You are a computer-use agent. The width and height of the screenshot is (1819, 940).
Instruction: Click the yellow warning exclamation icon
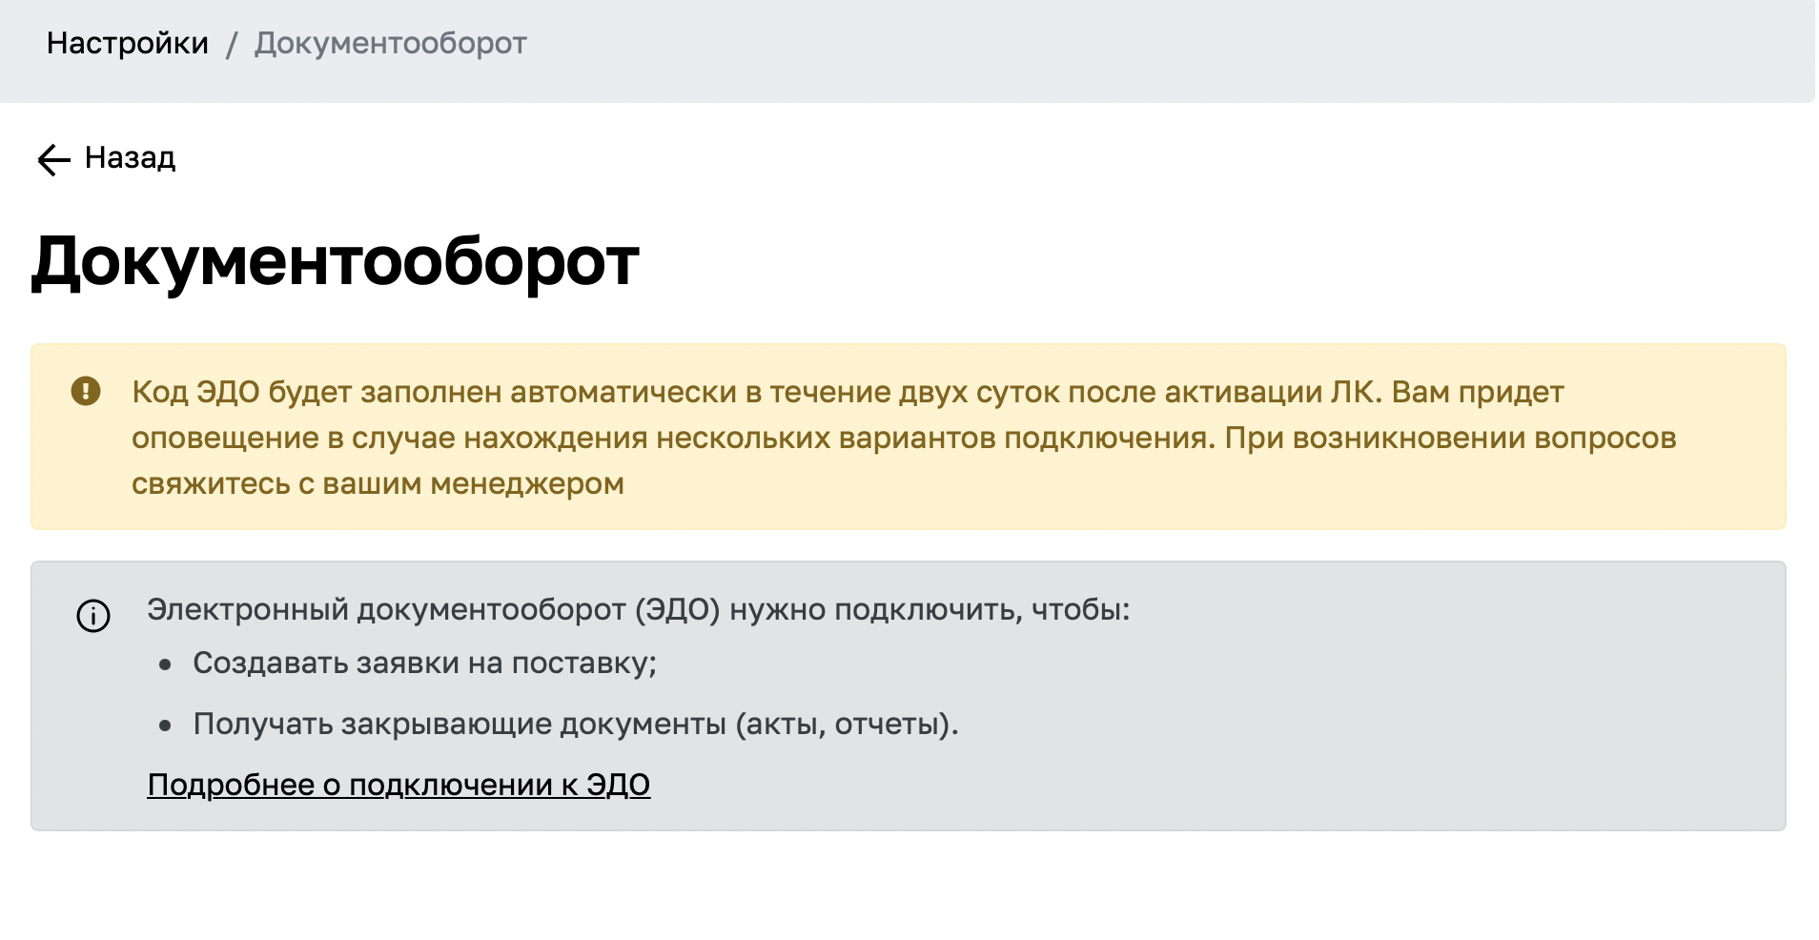click(x=86, y=391)
